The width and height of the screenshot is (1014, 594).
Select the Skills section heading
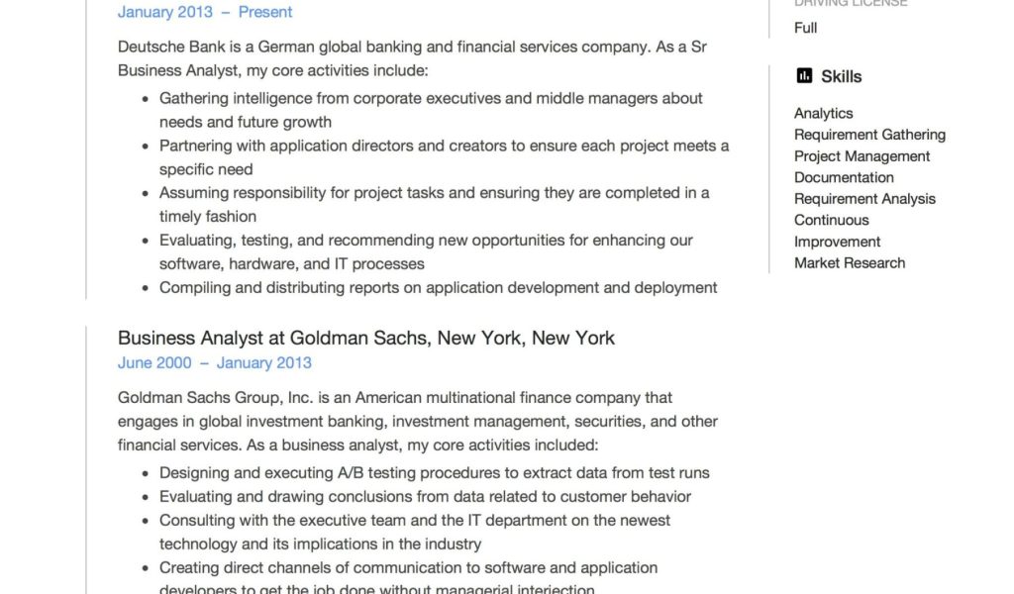click(841, 76)
